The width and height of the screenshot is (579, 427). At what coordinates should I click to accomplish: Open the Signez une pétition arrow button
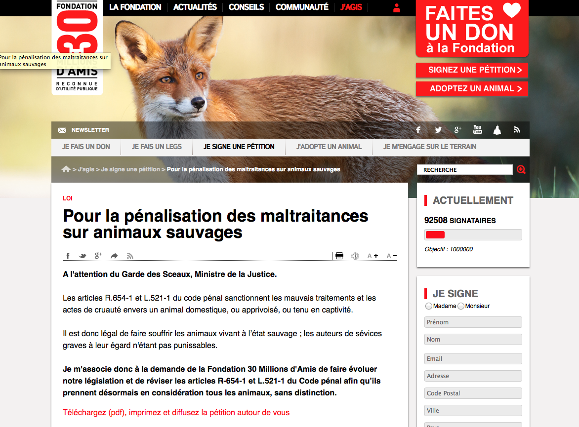point(472,70)
